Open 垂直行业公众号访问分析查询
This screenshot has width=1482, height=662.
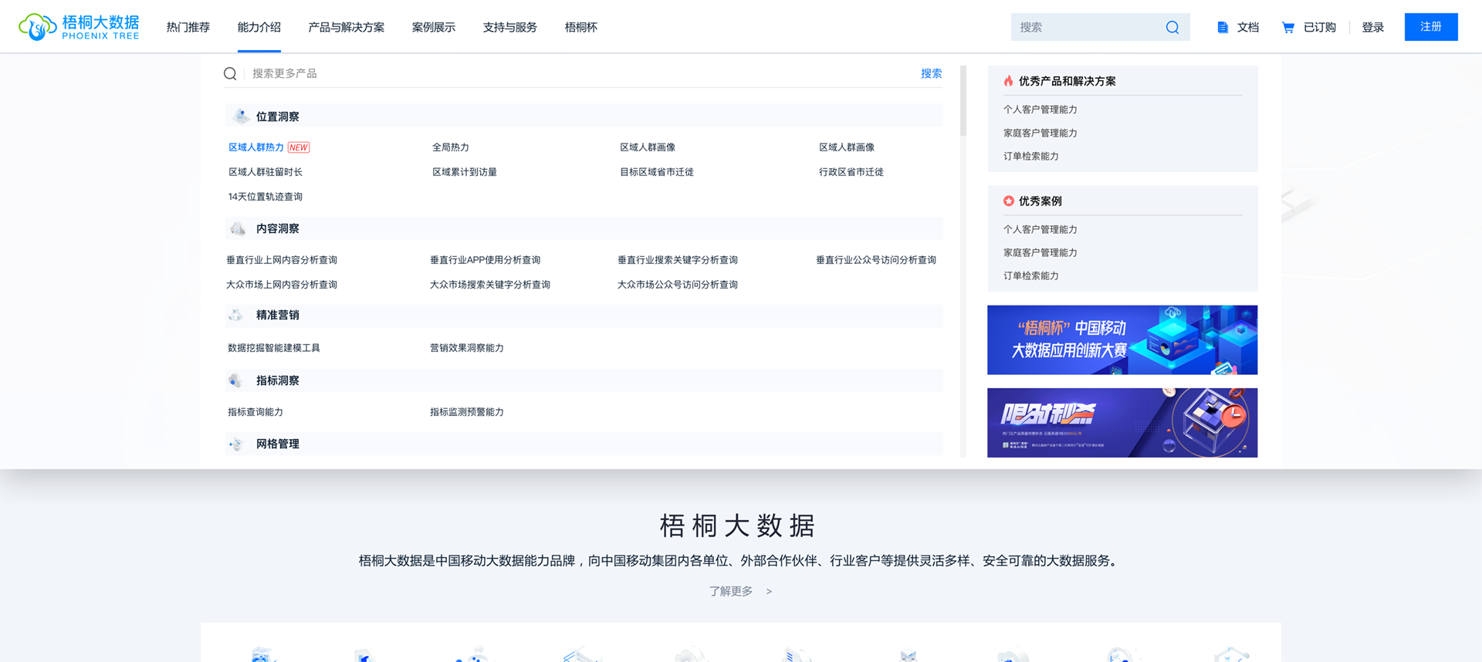click(x=876, y=260)
